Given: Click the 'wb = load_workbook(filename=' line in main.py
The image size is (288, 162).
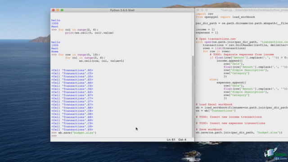Looking at the screenshot, I should click(x=242, y=108).
